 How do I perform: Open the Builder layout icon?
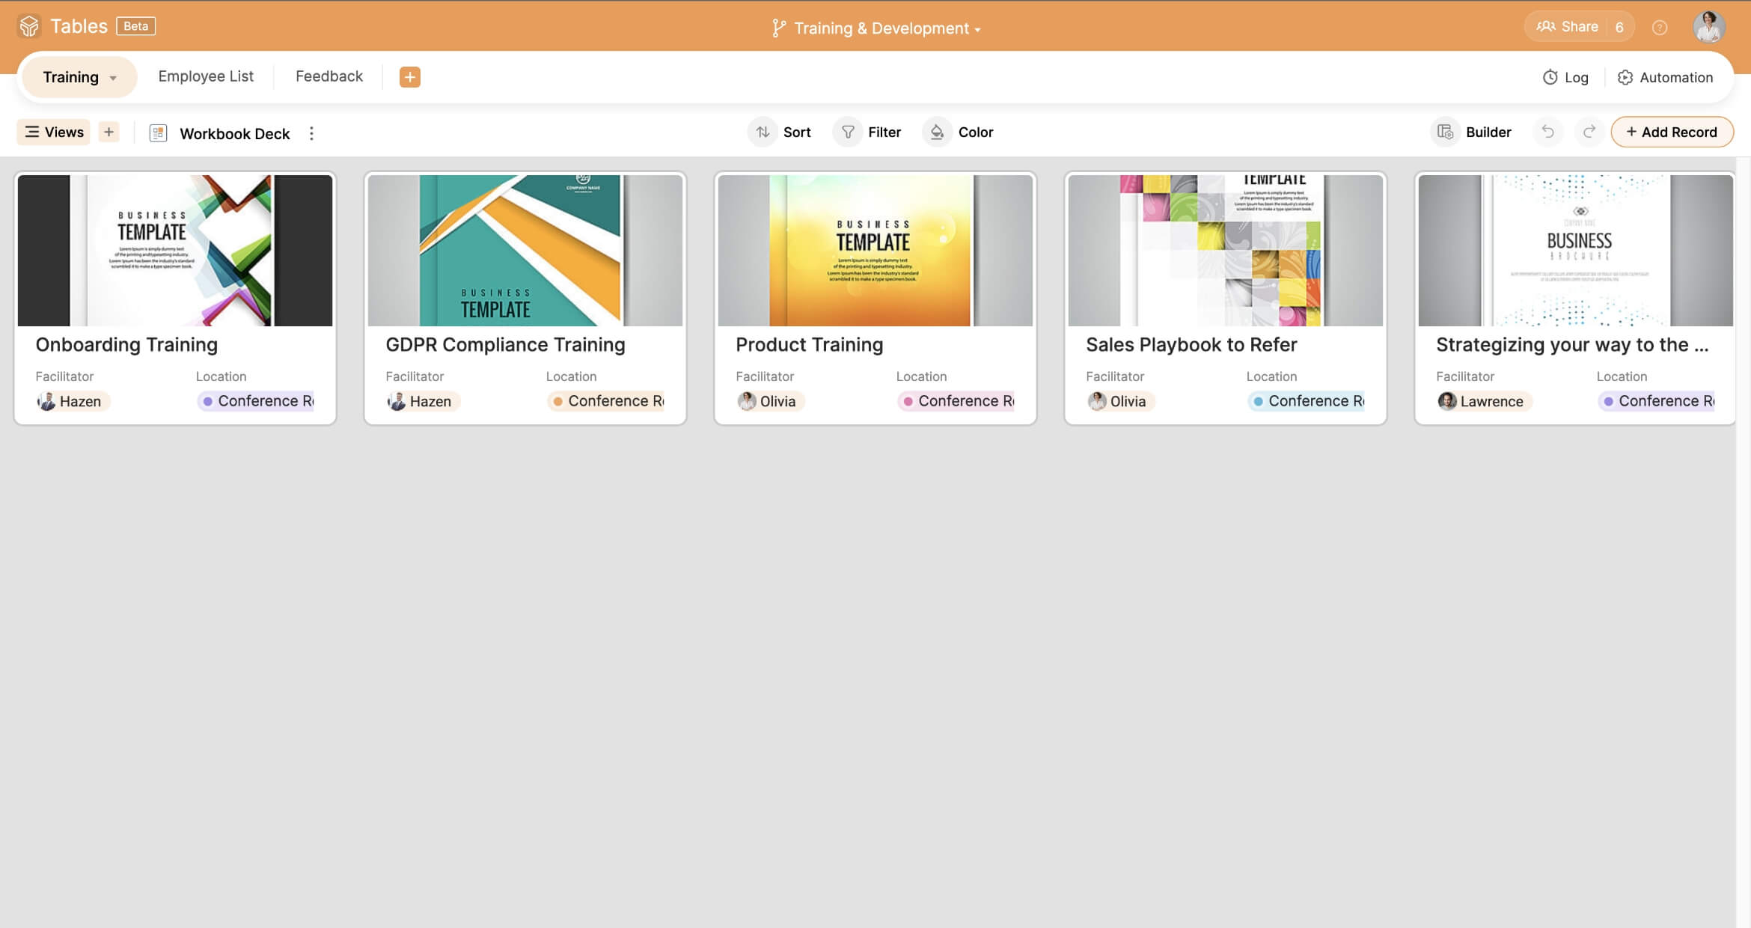(1446, 132)
